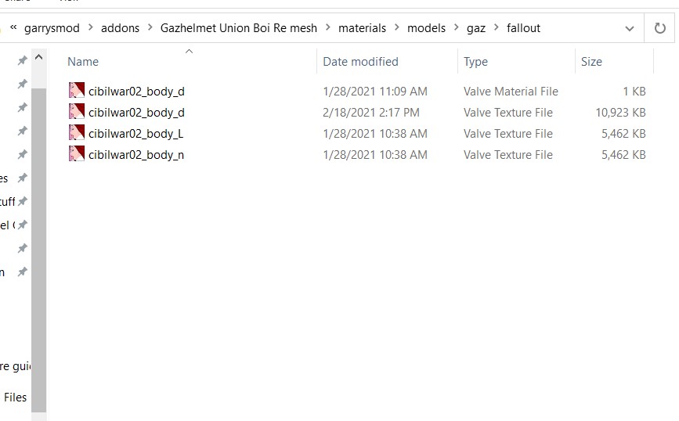Select 'Files' in the navigation pane
Screen dimensions: 679x421
point(15,398)
